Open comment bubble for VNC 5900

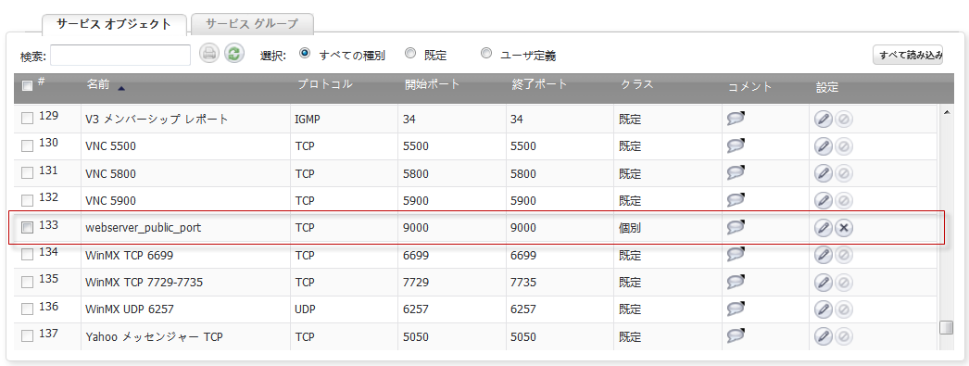(736, 200)
